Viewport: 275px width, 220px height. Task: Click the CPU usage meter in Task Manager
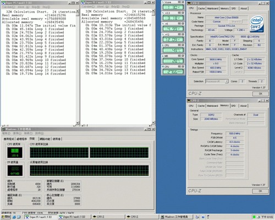click(15, 153)
